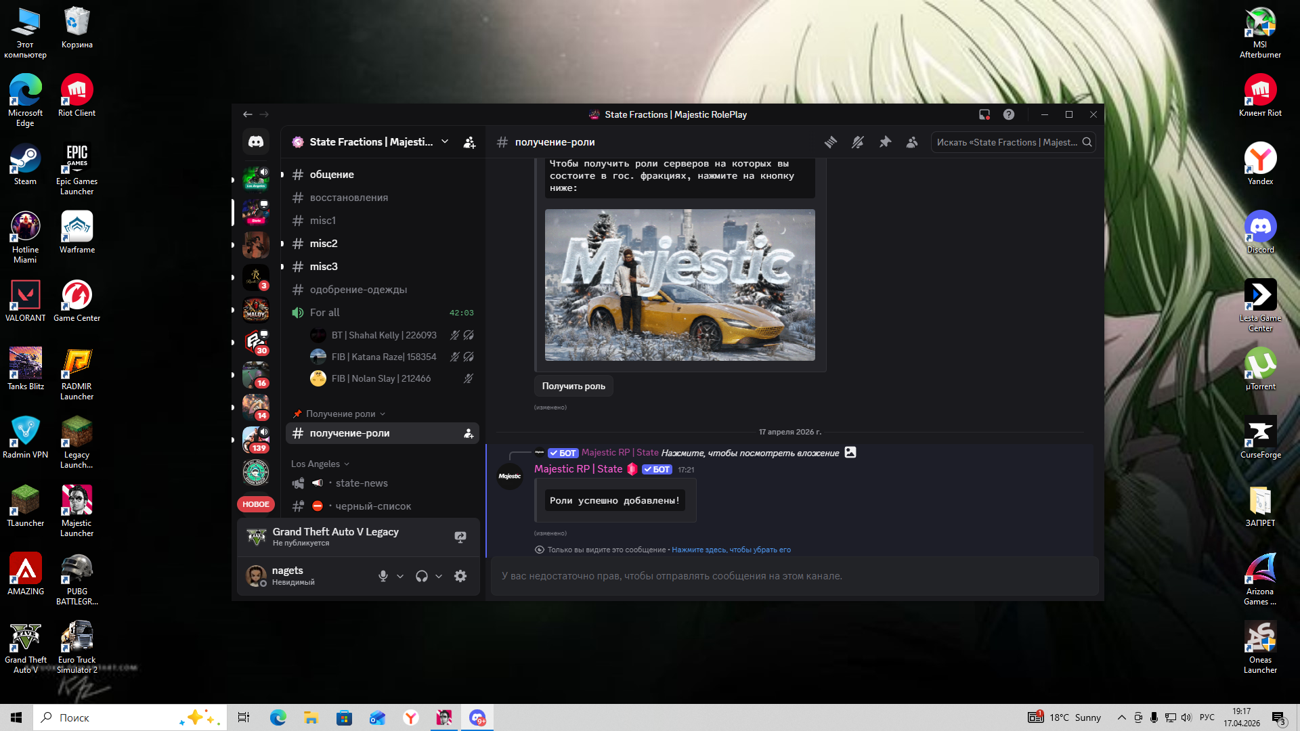Toggle headphones deafen in user panel
The height and width of the screenshot is (731, 1300).
click(422, 576)
